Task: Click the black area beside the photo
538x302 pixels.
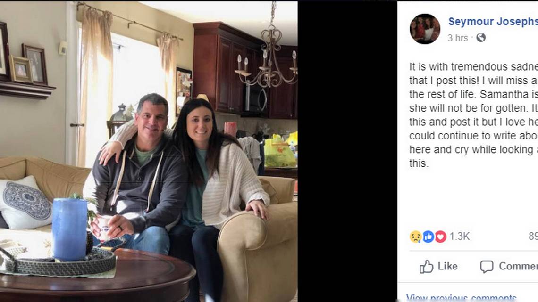Action: (347, 151)
